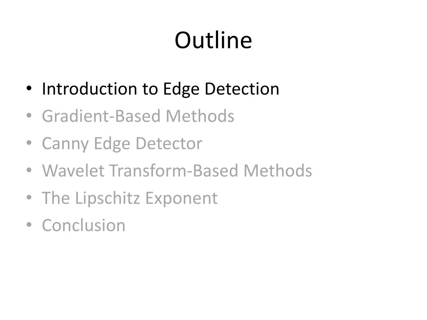Click the word Introduction
Image resolution: width=427 pixels, height=320 pixels.
click(90, 89)
